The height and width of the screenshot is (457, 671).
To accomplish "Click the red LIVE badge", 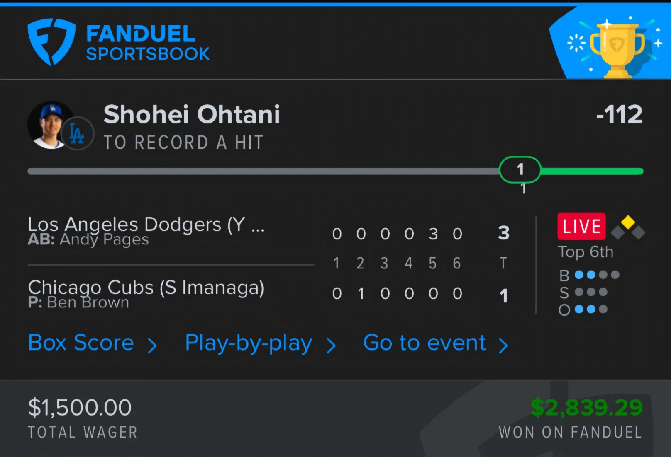I will pyautogui.click(x=581, y=227).
